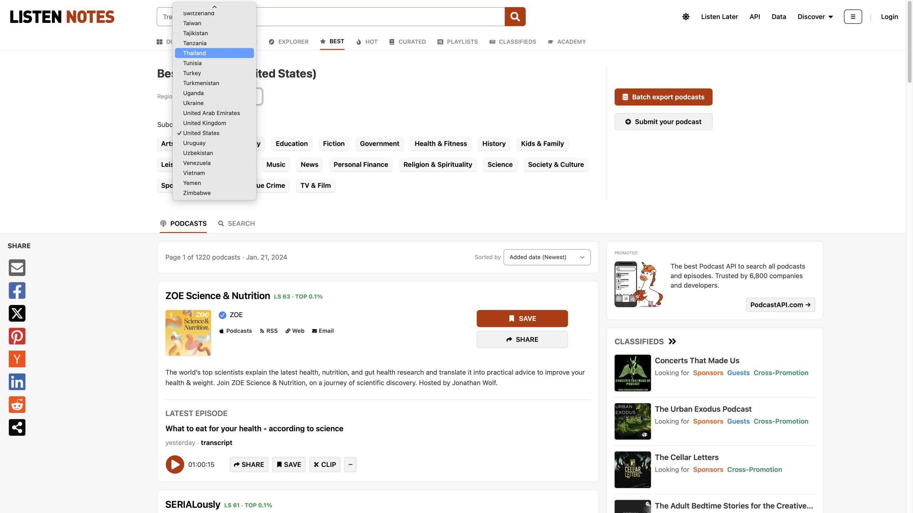
Task: Share to Hacker News icon
Action: tap(17, 359)
